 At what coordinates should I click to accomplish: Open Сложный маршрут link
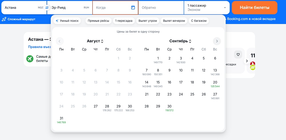coord(19,19)
